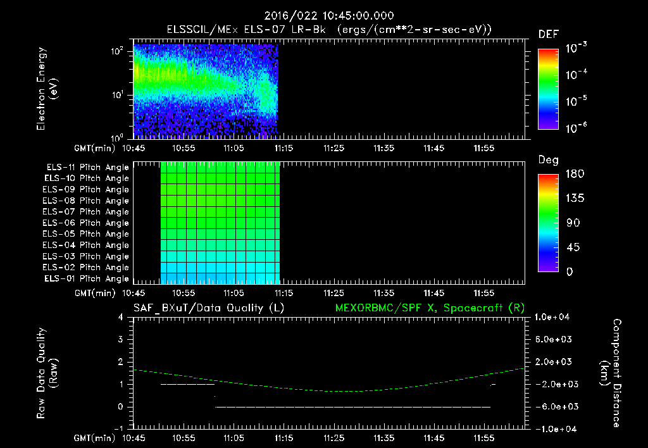Click the '10⁻⁶' value on DEF colorbar
The image size is (648, 448).
576,128
